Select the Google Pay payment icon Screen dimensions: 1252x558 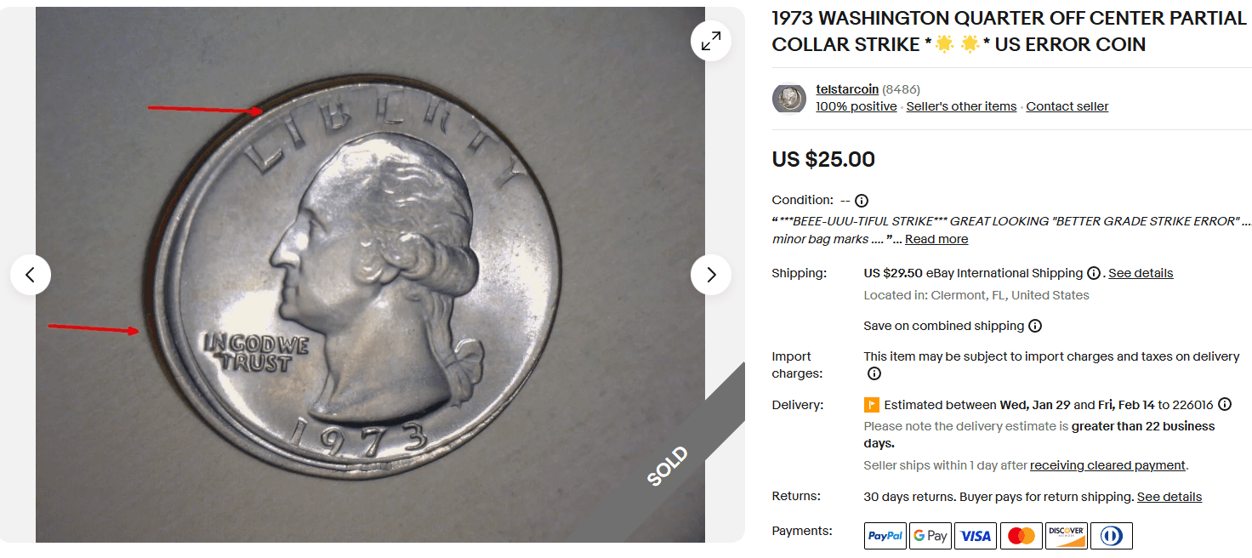click(930, 535)
